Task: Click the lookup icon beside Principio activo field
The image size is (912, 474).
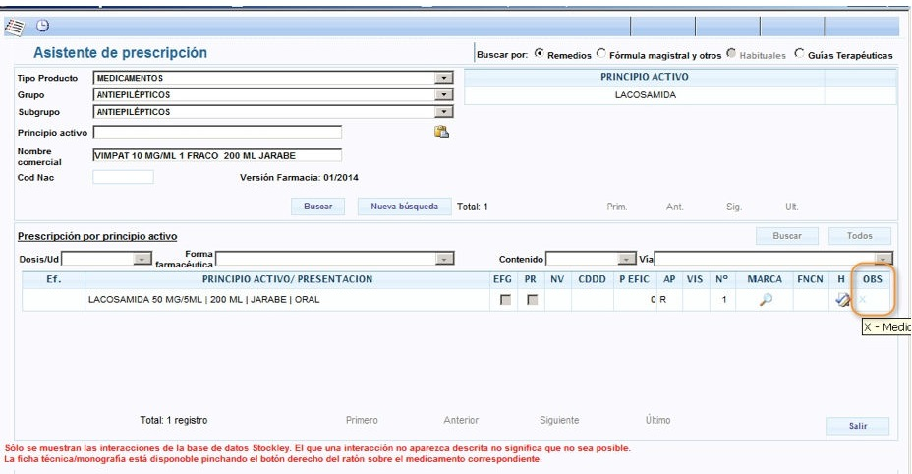Action: (x=441, y=132)
